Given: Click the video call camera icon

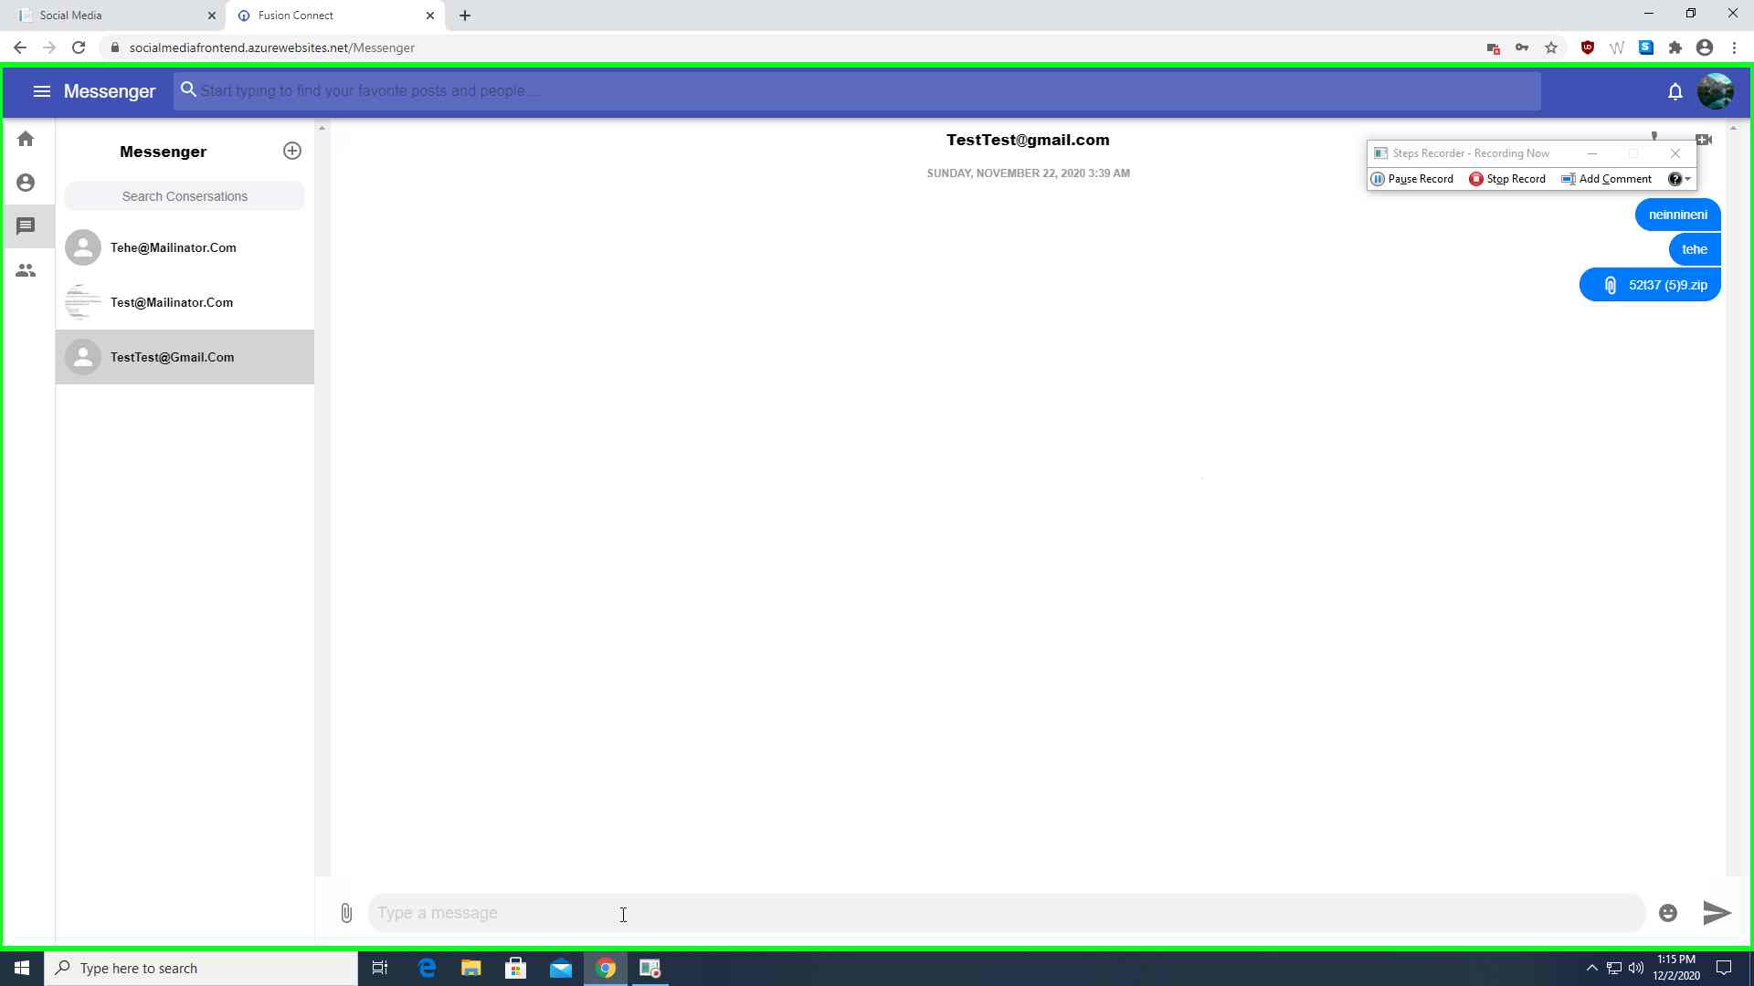Looking at the screenshot, I should click(1704, 140).
